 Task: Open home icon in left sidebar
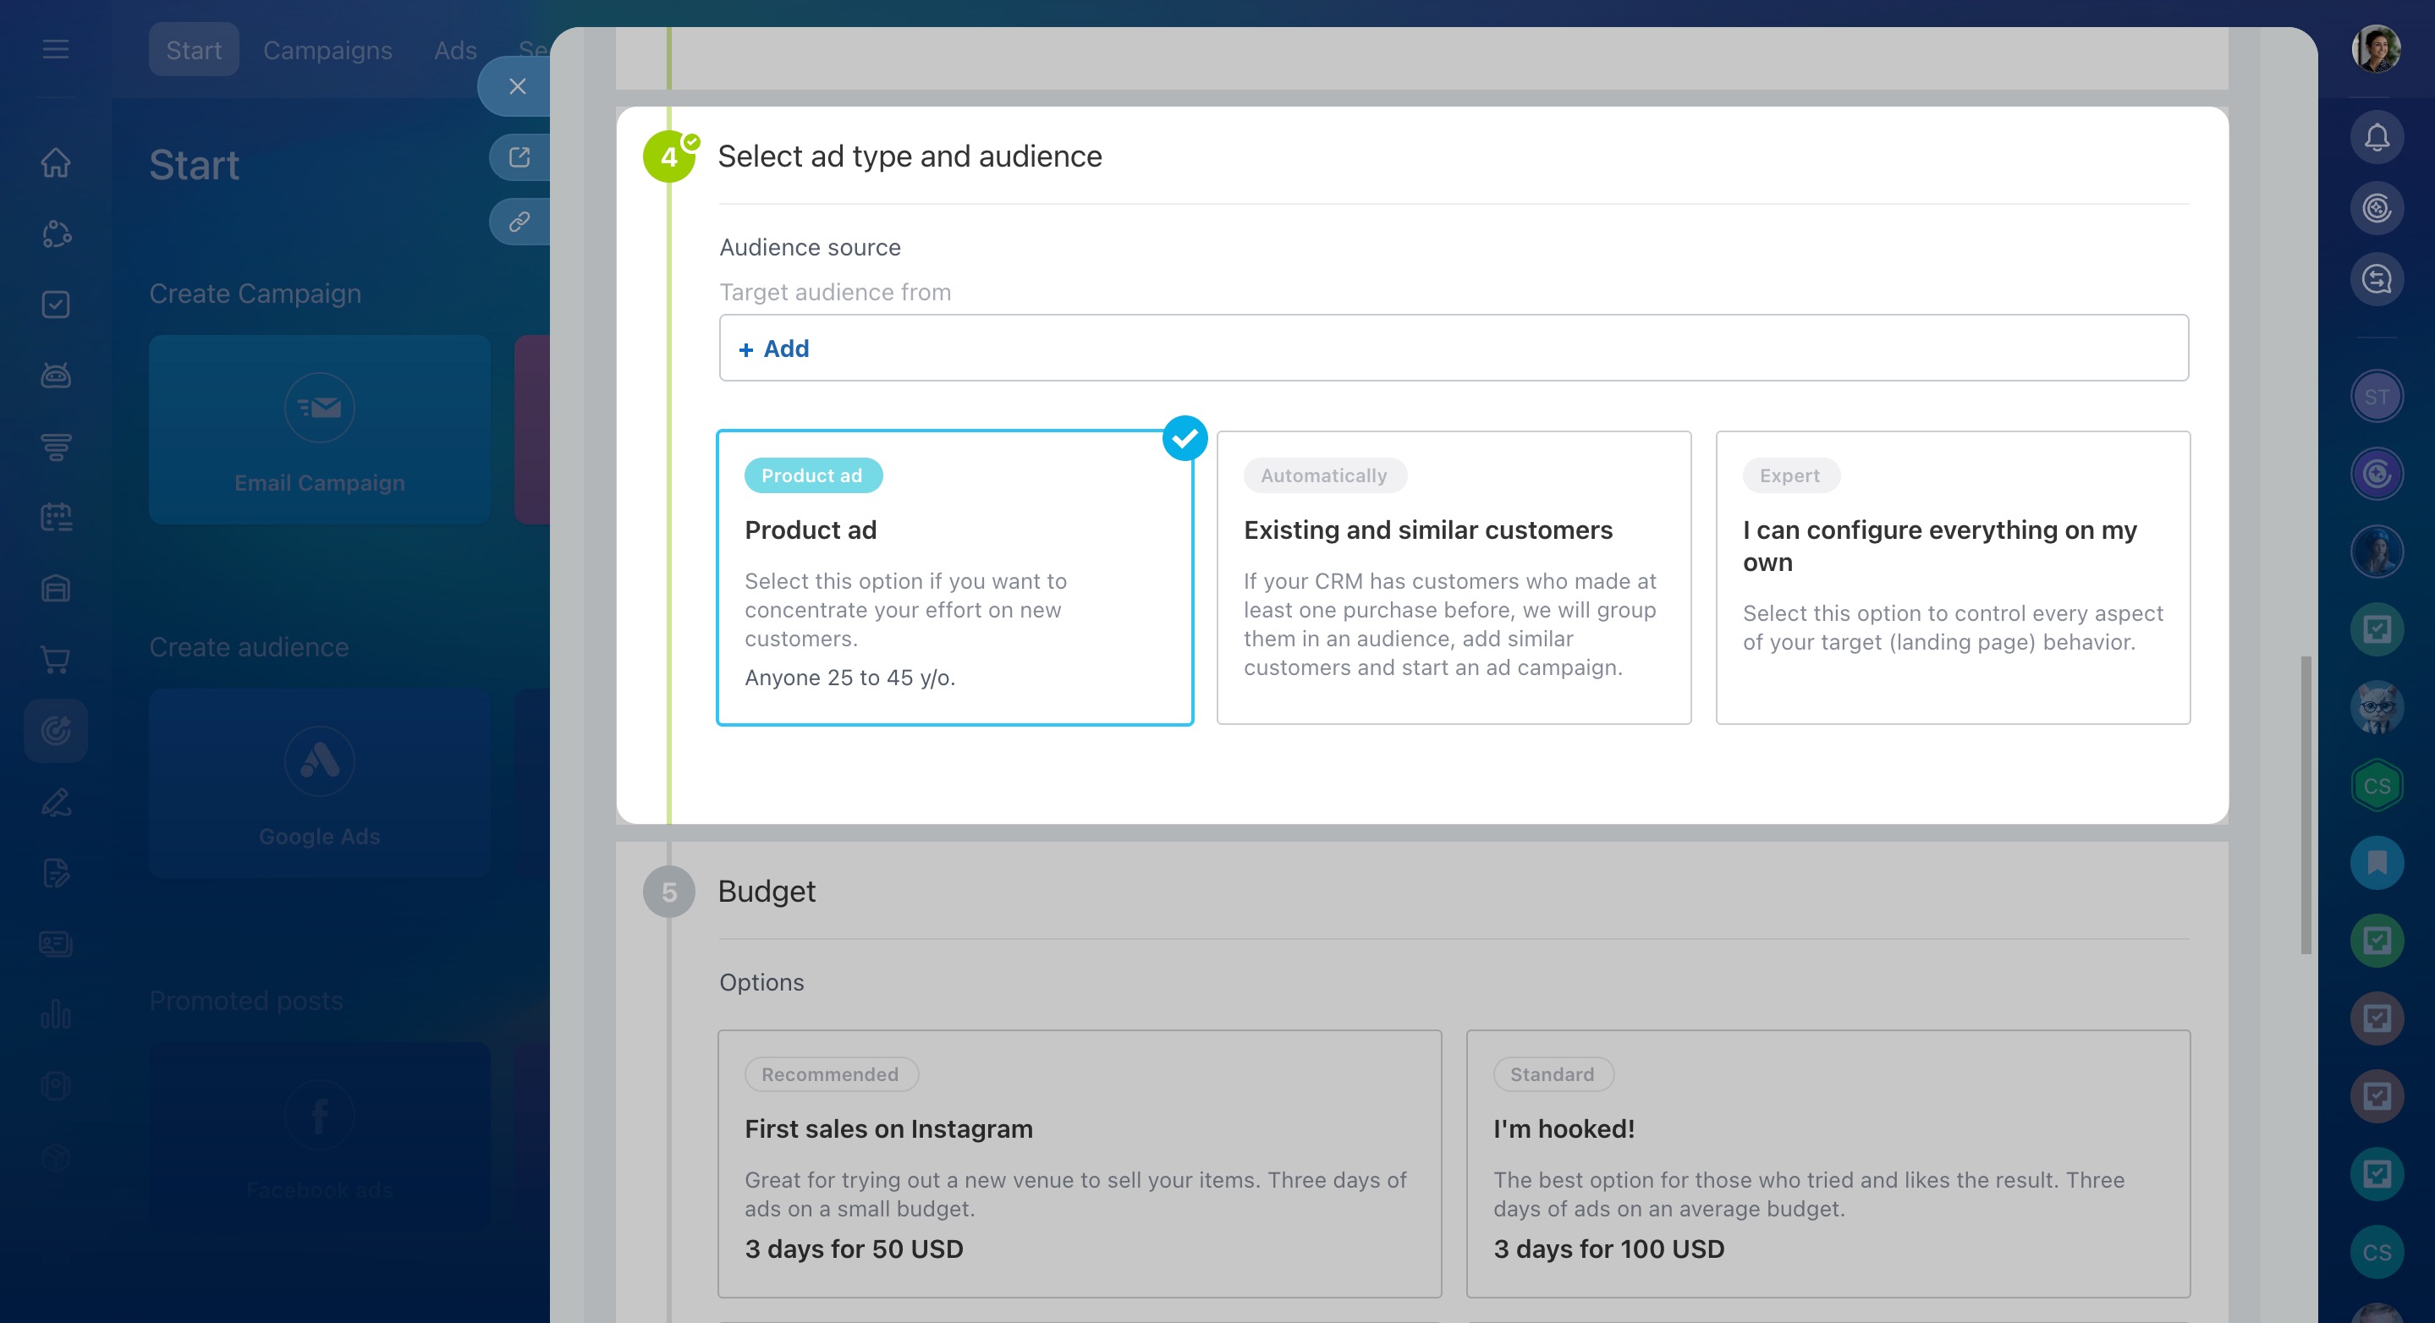click(56, 162)
